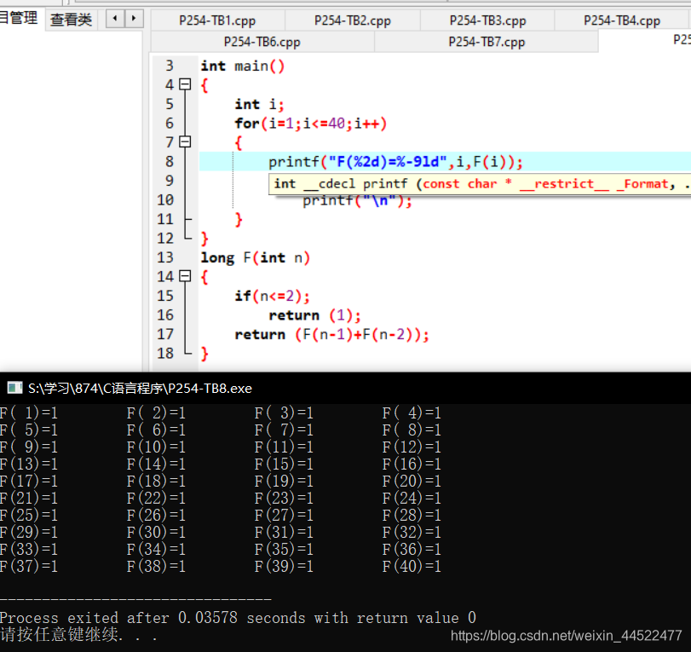Click the 'return (1);' line
Viewport: 691px width, 652px height.
[314, 315]
